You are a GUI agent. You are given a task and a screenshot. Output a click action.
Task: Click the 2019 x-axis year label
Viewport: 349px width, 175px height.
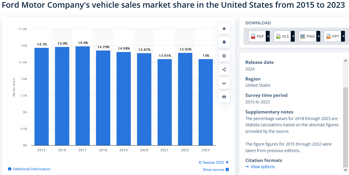124,150
